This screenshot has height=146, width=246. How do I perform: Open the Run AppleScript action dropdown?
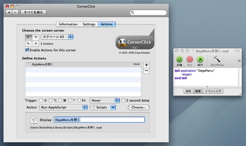pyautogui.click(x=63, y=107)
